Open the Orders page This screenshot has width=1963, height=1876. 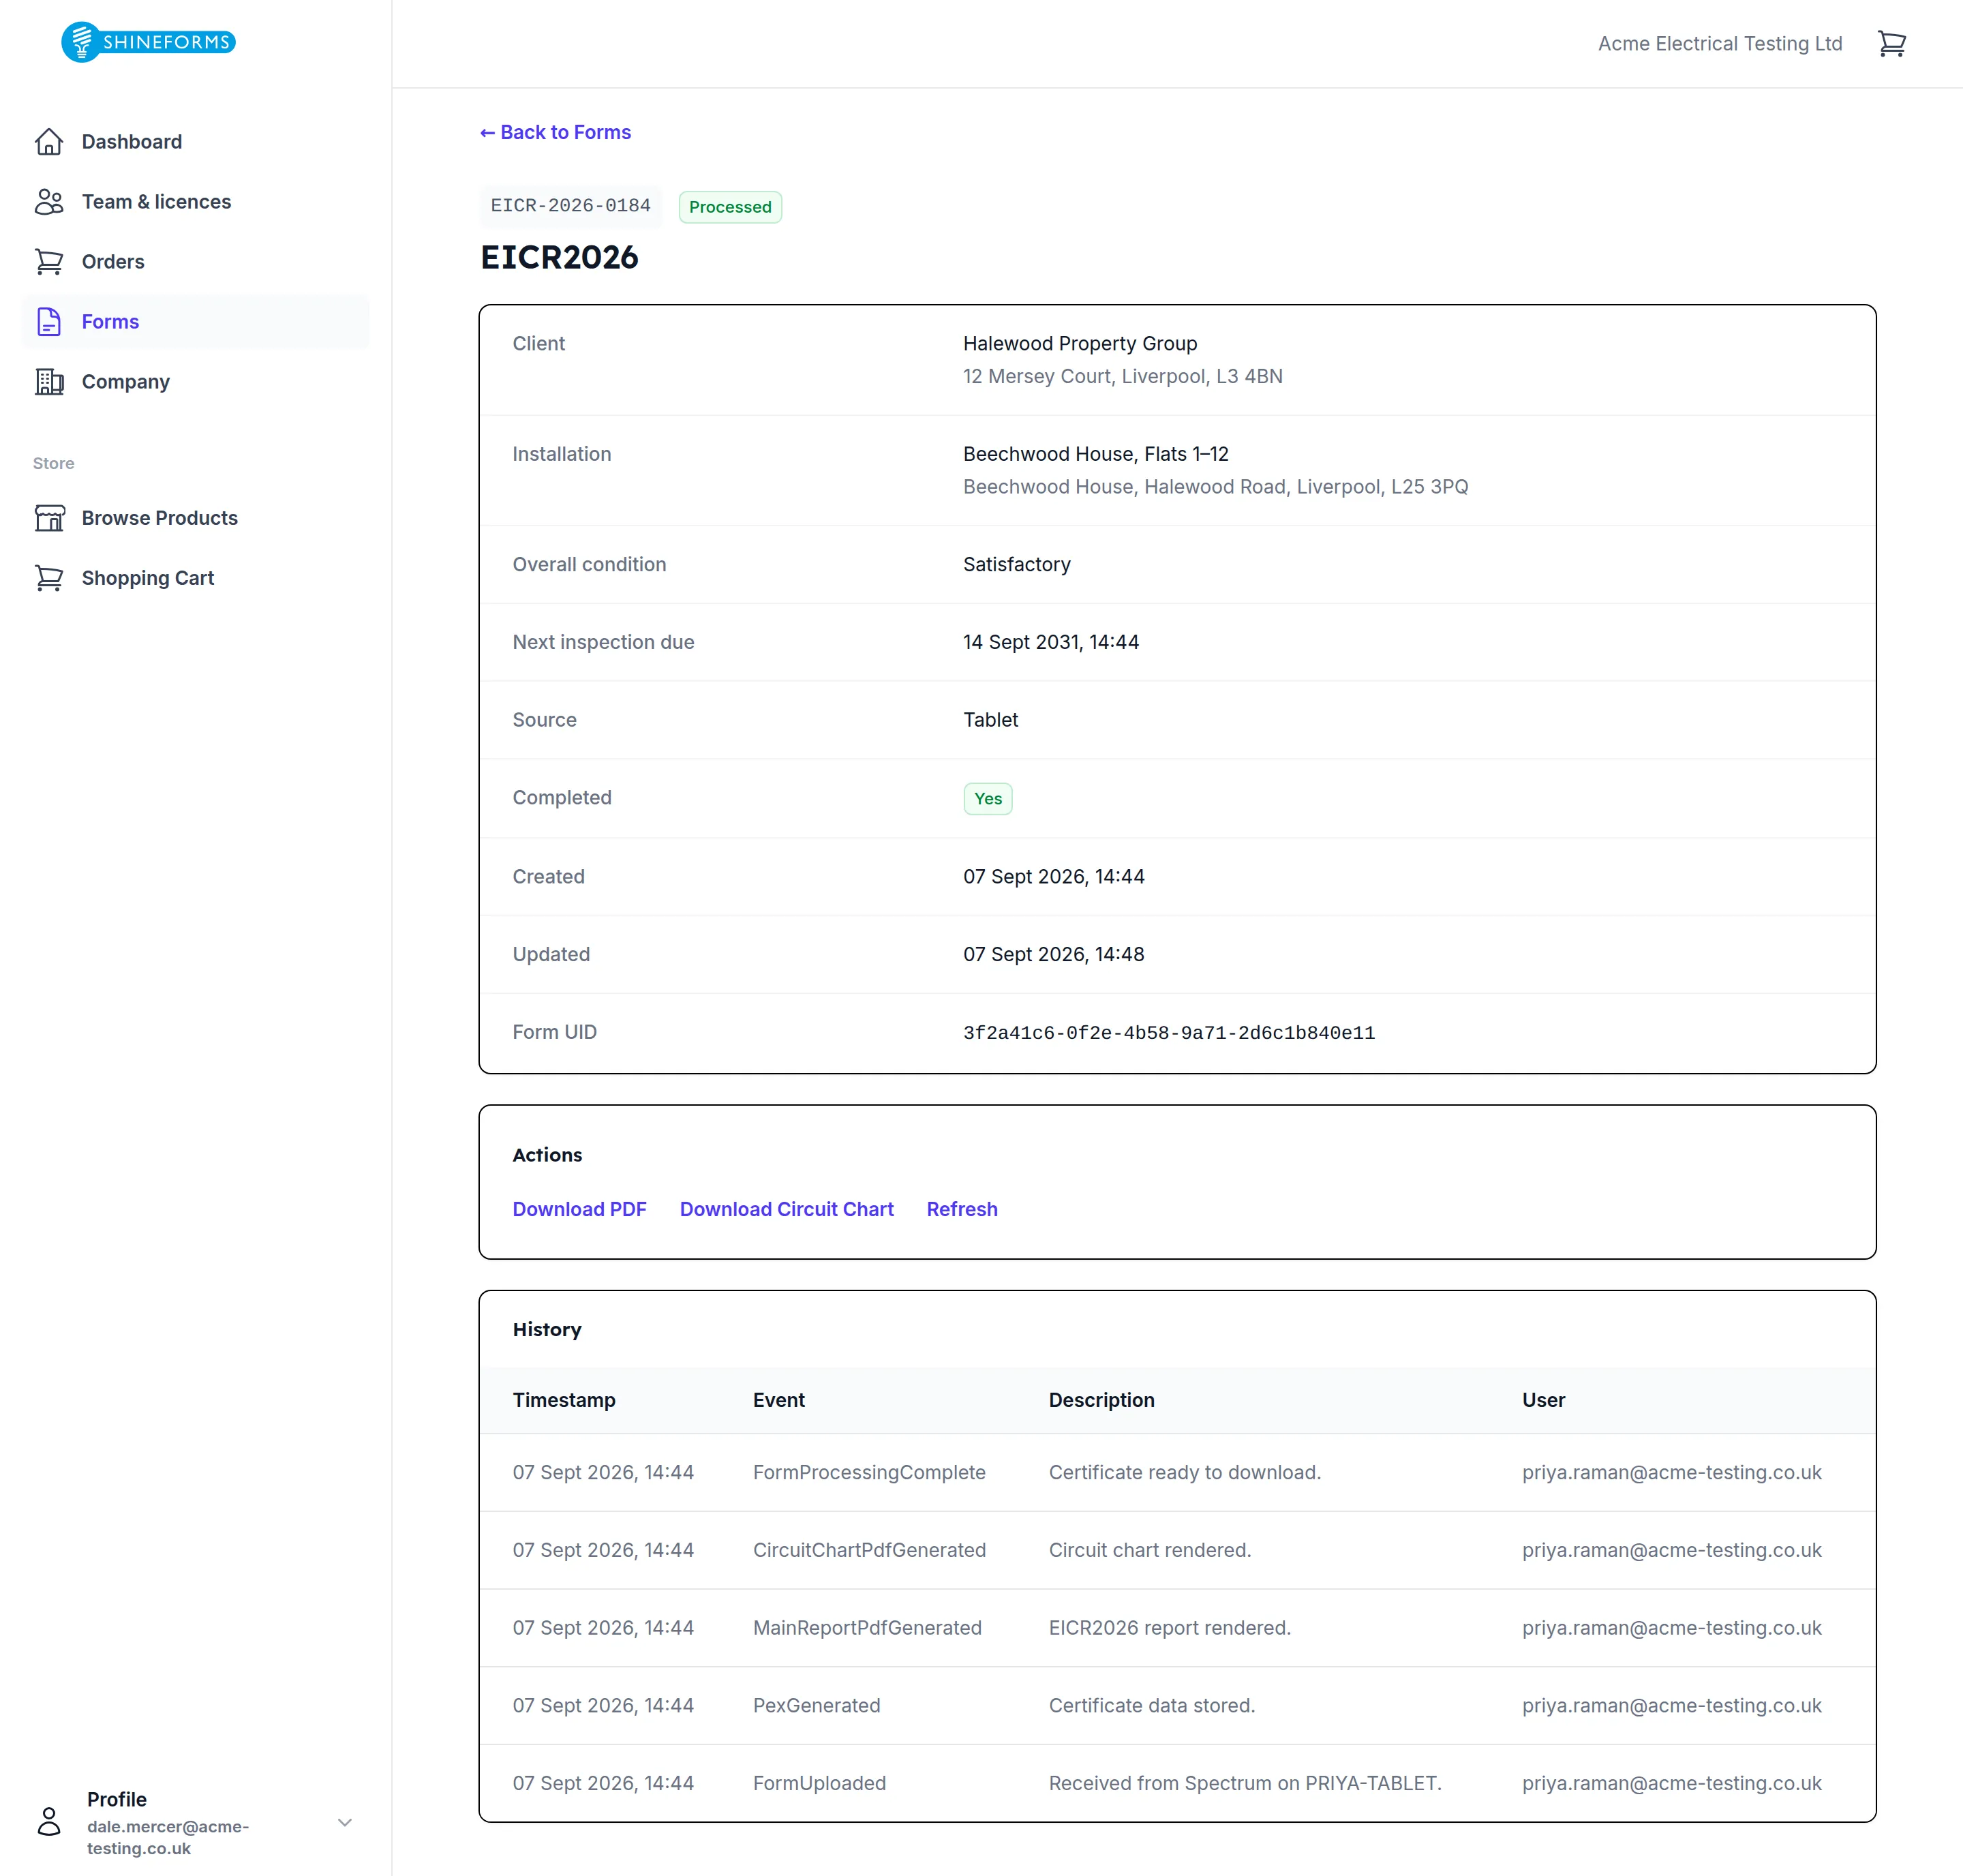[196, 262]
